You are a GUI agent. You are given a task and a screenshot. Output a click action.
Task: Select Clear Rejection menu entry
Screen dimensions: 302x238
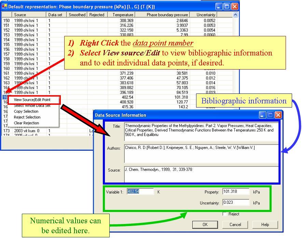tap(26, 123)
